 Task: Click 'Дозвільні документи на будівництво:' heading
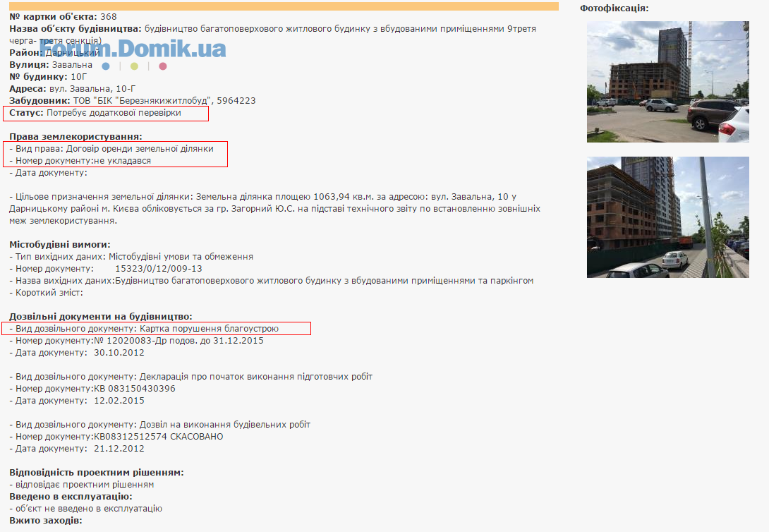[x=101, y=317]
